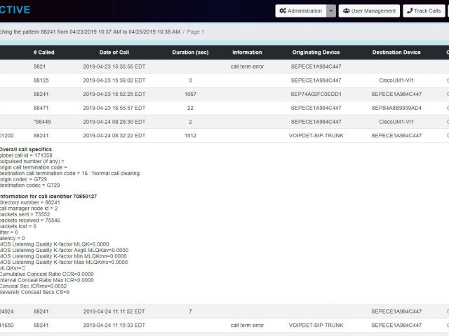Click date 2019-04-23 15:35:55 EDT

(114, 66)
